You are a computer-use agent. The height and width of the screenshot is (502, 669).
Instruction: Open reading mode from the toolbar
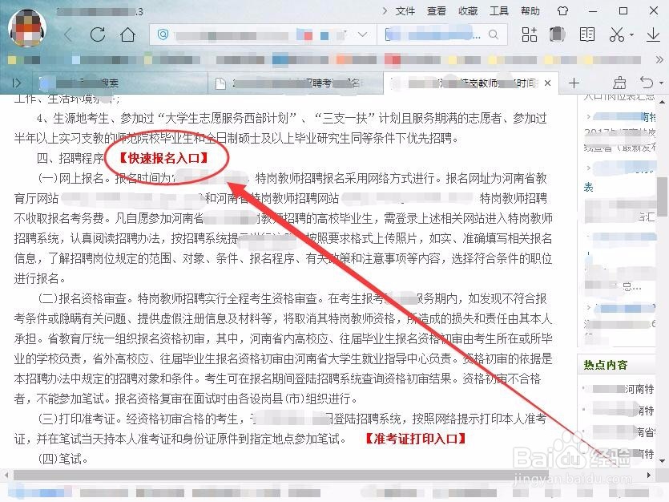tap(587, 34)
